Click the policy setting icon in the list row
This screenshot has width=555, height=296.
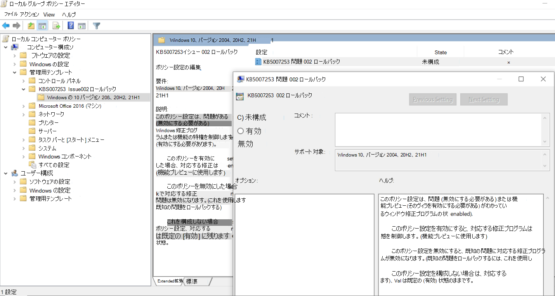pos(258,62)
